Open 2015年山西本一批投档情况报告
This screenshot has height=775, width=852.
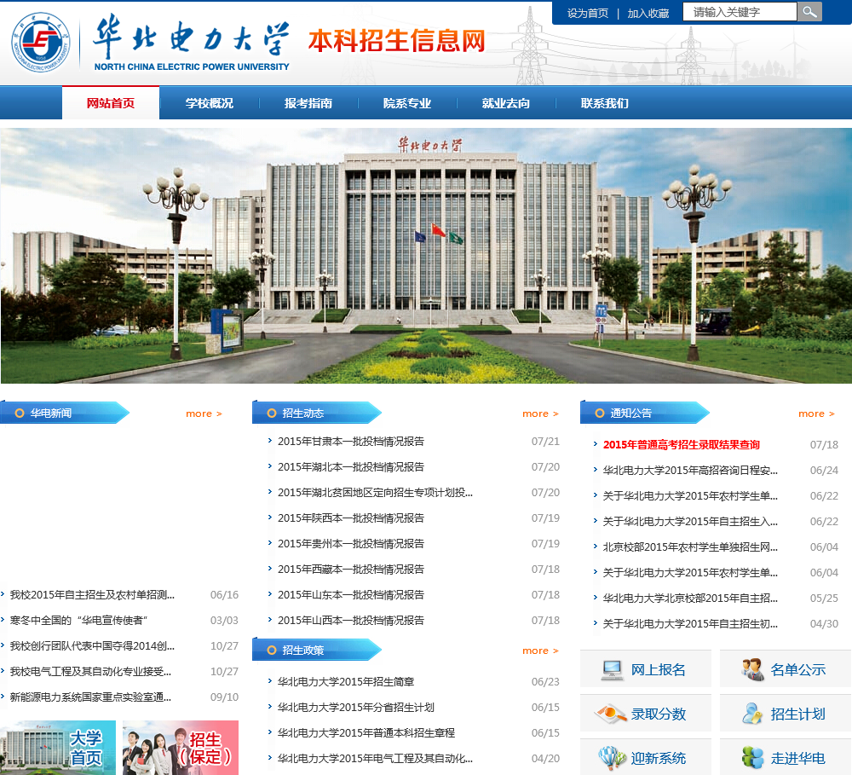tap(350, 620)
